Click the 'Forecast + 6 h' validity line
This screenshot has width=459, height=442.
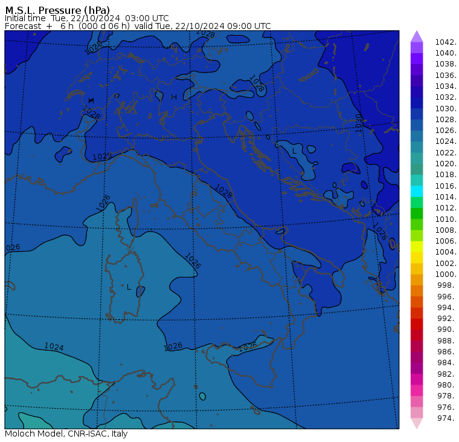click(x=138, y=26)
